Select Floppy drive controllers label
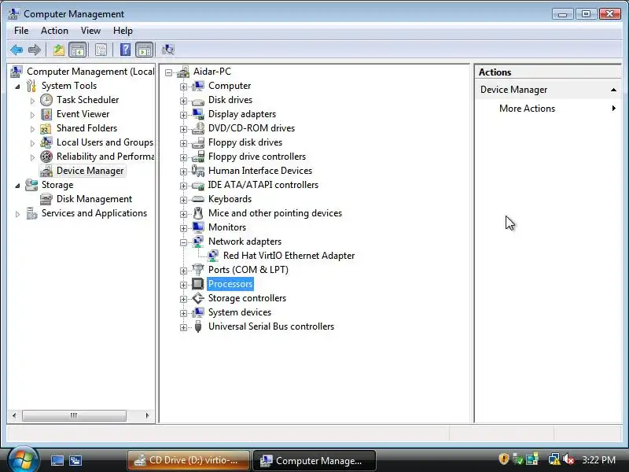 point(257,157)
